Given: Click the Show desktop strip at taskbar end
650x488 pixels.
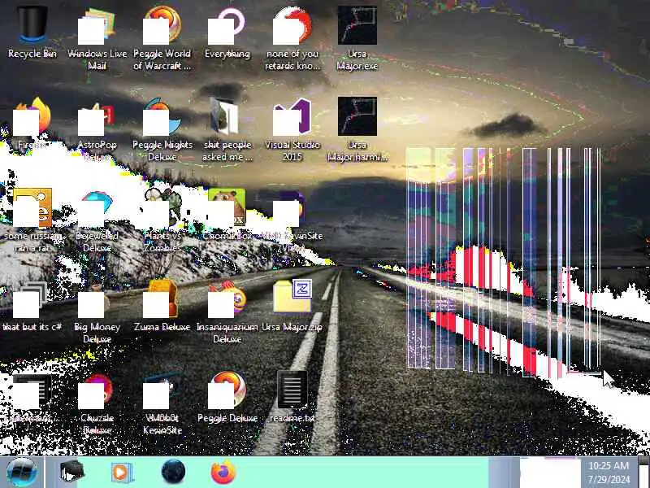Looking at the screenshot, I should [644, 473].
